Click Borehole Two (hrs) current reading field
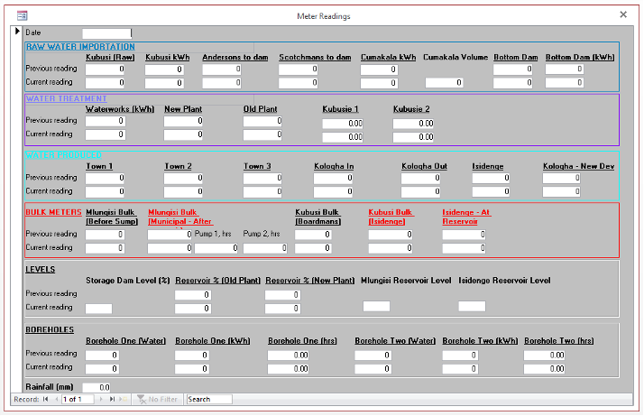Screen dimensions: 644x416 click(544, 369)
